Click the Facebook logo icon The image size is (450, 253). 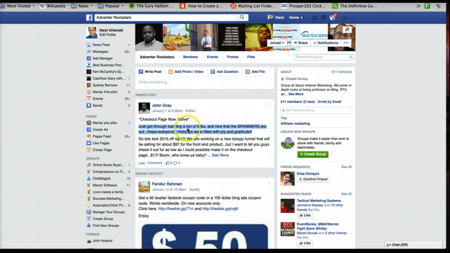[x=89, y=17]
